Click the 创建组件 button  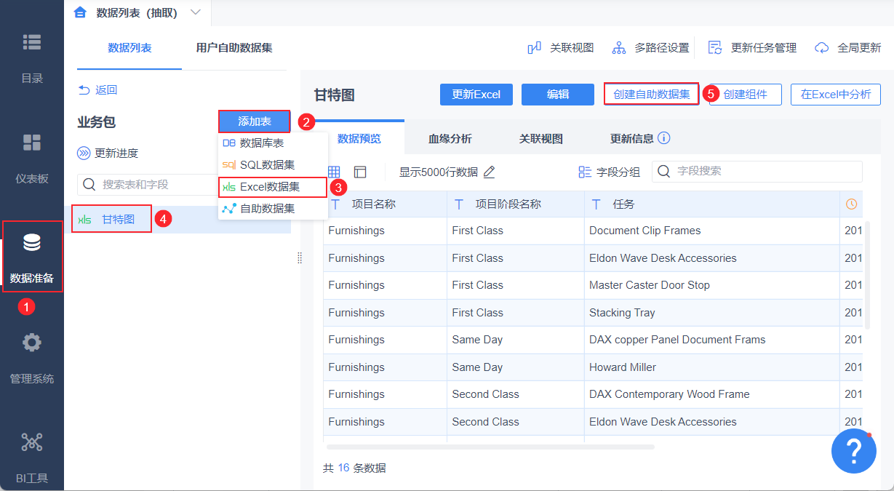(746, 95)
